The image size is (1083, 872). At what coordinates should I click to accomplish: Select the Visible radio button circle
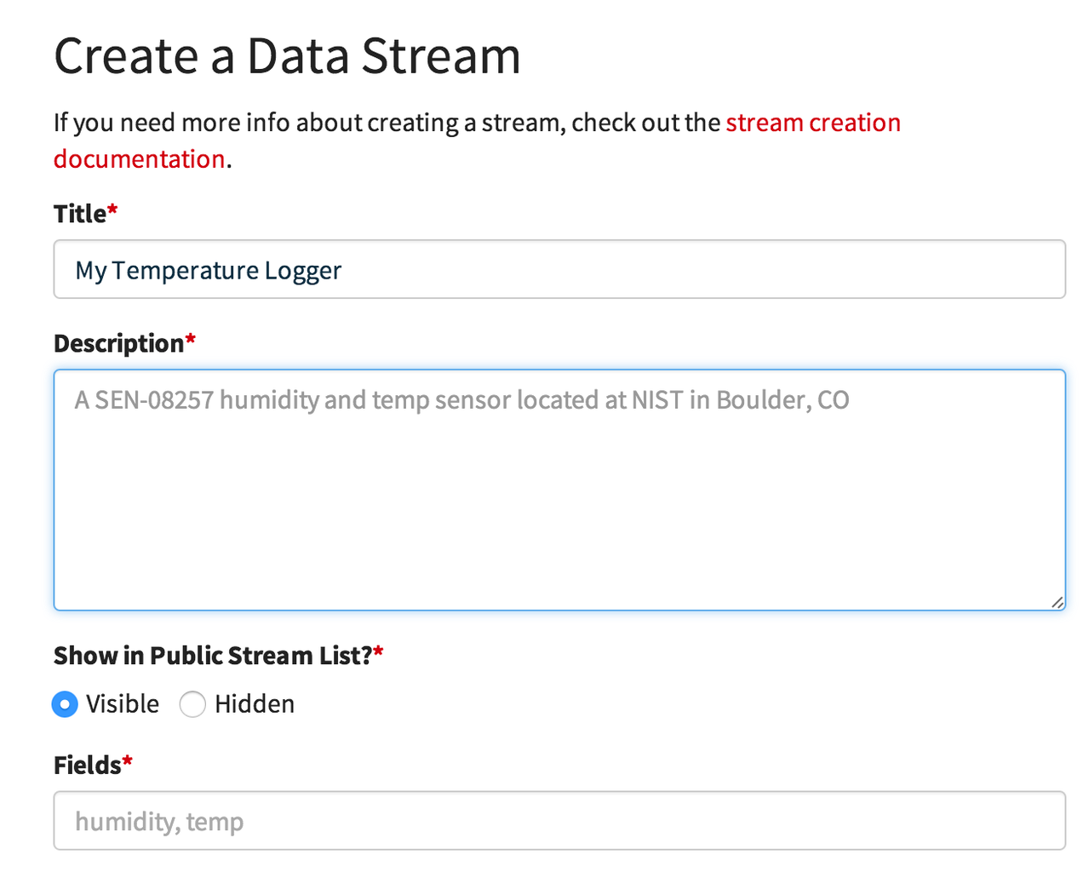pyautogui.click(x=65, y=704)
